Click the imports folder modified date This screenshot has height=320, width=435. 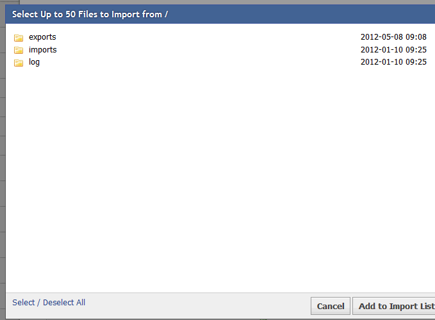tap(393, 50)
